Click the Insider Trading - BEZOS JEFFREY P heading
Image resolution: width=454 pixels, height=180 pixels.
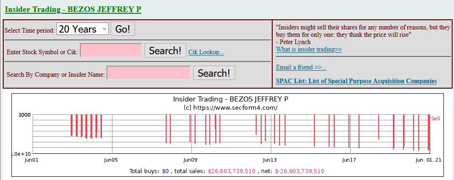73,9
